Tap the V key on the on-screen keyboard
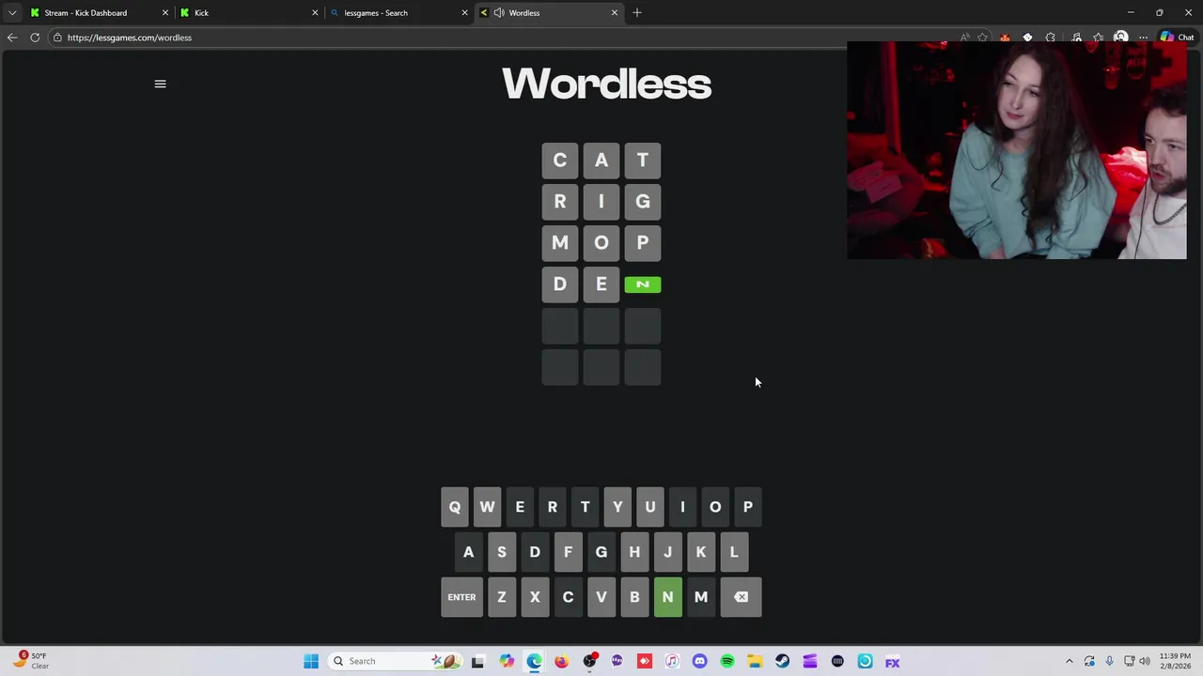 pyautogui.click(x=601, y=597)
